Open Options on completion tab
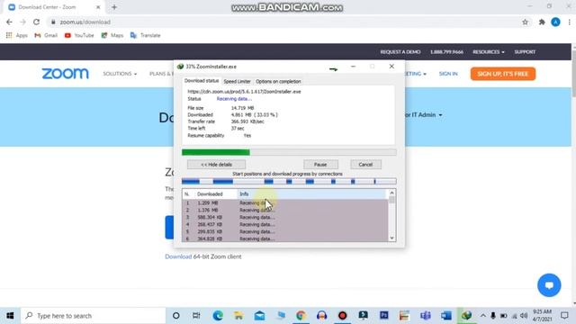This screenshot has width=576, height=324. coord(278,82)
